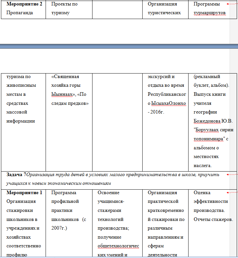This screenshot has width=238, height=258.
Task: Click the line "живописным"
Action: click(21, 85)
